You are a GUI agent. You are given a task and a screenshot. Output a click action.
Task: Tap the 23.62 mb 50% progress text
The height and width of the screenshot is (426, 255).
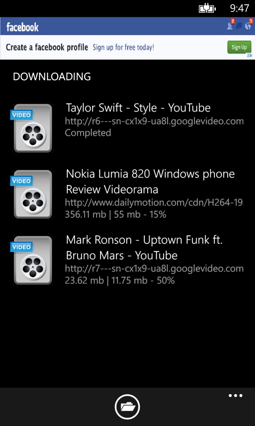[120, 281]
